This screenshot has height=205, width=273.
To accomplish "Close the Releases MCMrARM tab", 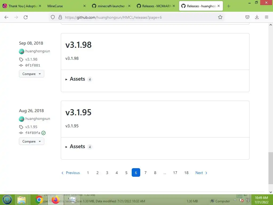I will 174,6.
